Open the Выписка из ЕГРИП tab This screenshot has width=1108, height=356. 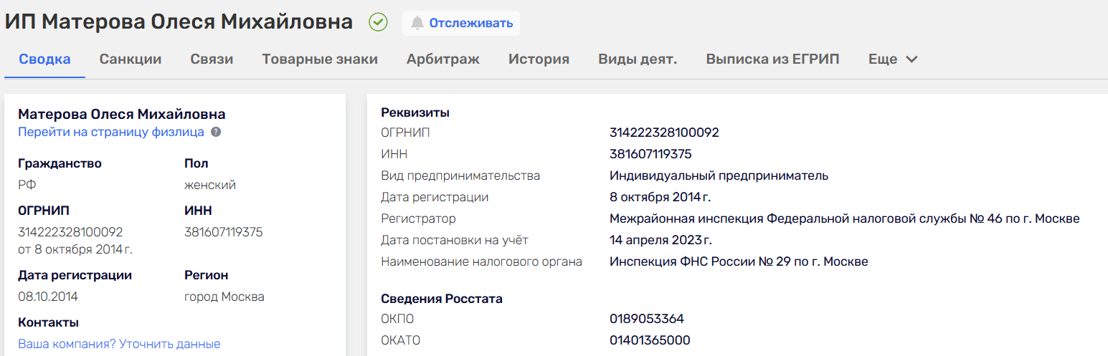(772, 59)
